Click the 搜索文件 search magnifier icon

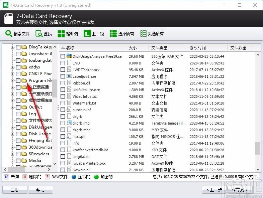click(9, 33)
